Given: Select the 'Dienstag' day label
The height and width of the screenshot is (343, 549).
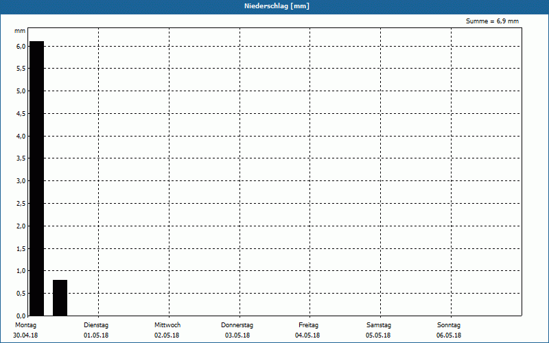Looking at the screenshot, I should [x=96, y=325].
